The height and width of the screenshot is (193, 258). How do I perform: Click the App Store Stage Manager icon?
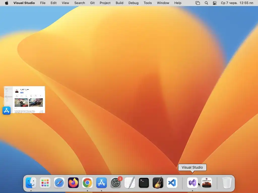coord(7,111)
